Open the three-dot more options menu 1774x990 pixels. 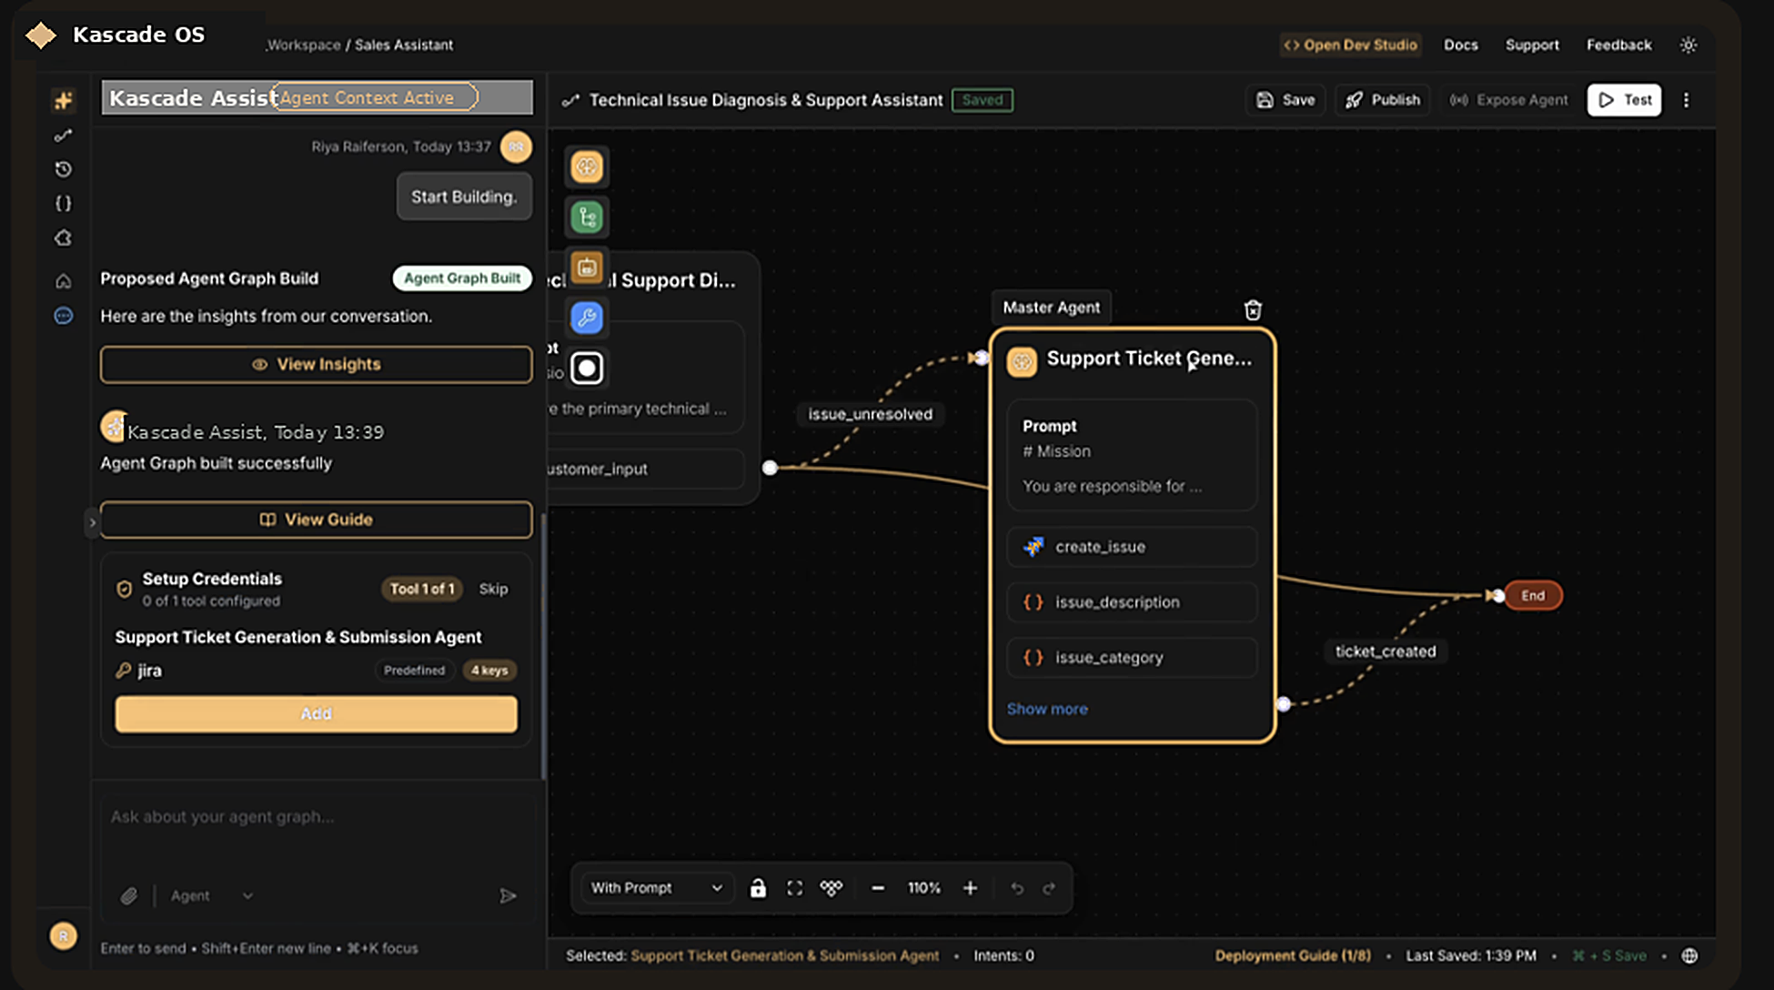click(x=1686, y=100)
